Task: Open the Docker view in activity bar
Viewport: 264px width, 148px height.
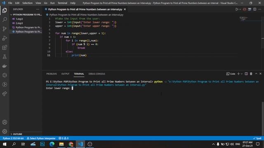Action: click(x=5, y=66)
